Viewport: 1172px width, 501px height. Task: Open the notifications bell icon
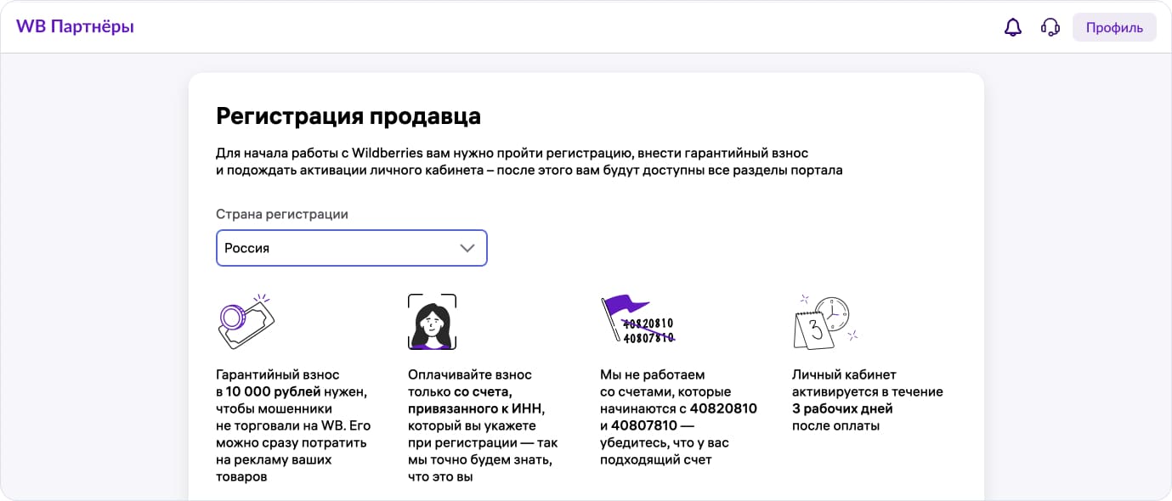coord(1012,26)
